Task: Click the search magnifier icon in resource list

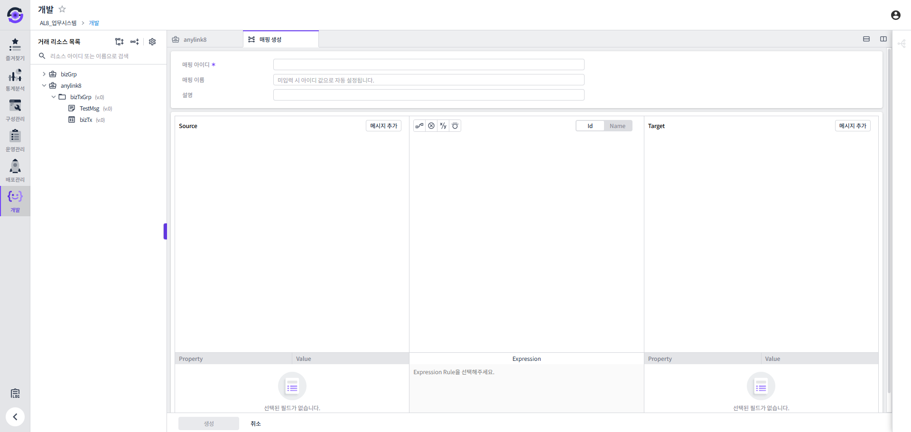Action: pyautogui.click(x=42, y=56)
